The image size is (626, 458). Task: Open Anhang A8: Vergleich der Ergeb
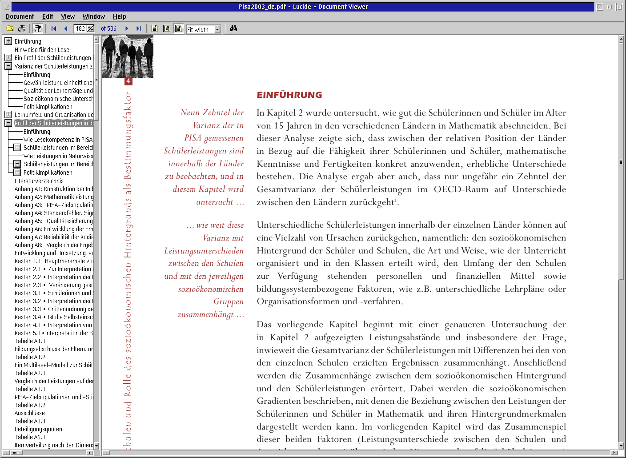pos(54,245)
